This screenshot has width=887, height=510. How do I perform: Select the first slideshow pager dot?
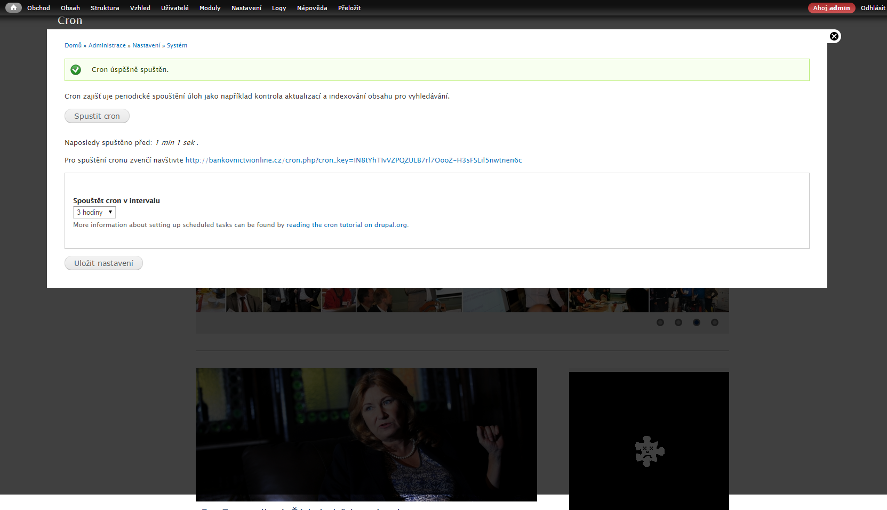pos(660,322)
